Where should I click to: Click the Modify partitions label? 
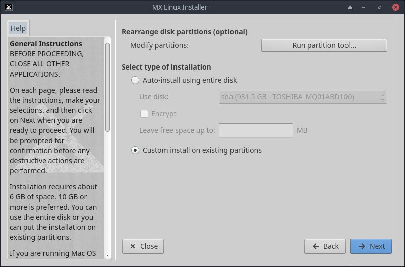point(159,45)
